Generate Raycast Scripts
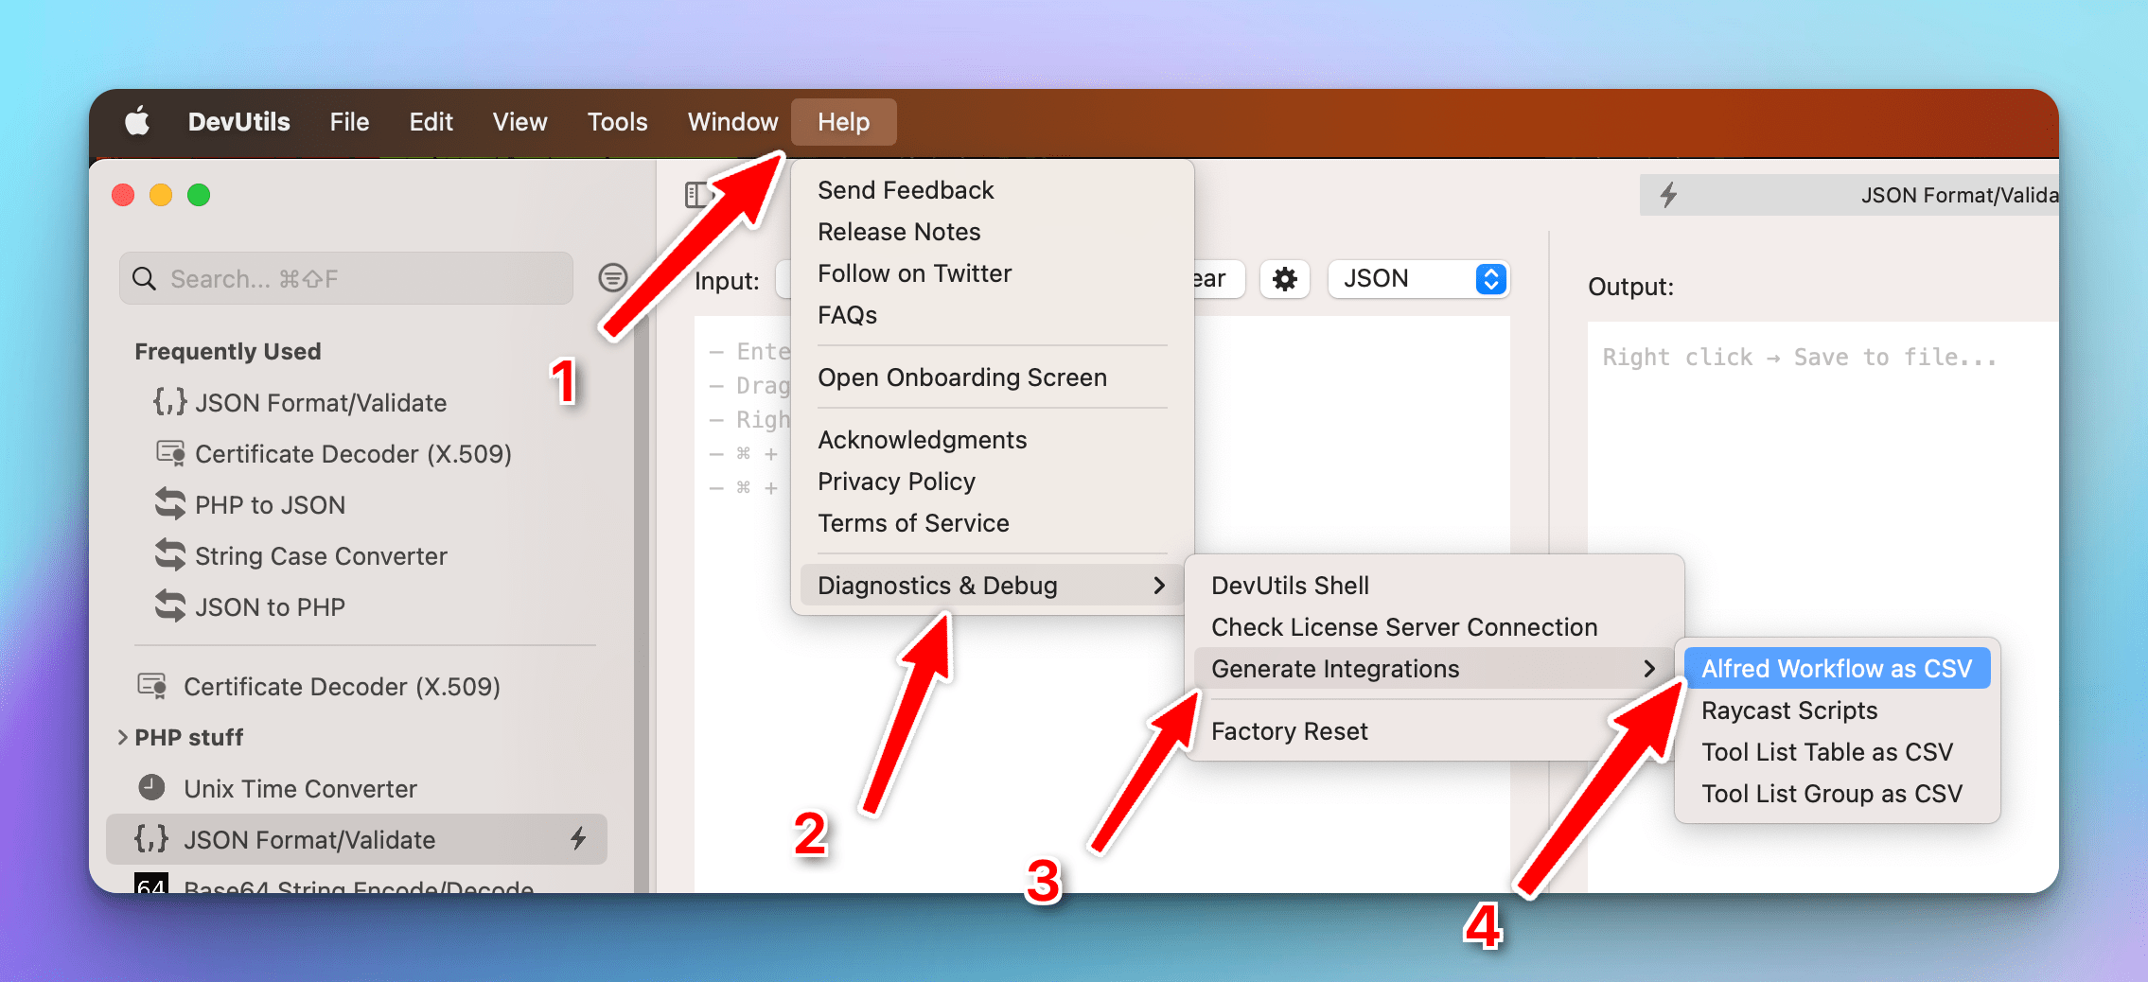The width and height of the screenshot is (2148, 982). [1788, 710]
